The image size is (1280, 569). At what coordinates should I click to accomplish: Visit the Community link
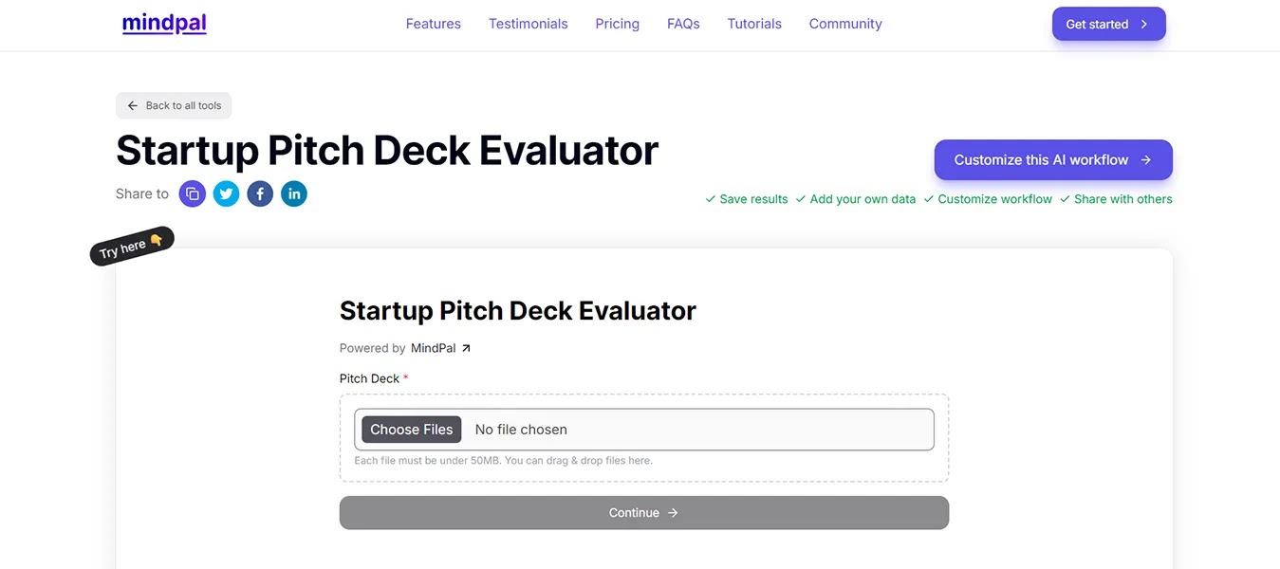coord(845,24)
